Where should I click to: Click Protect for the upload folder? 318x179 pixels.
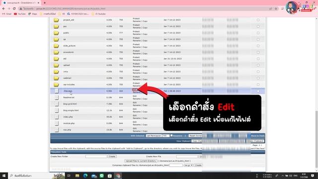pyautogui.click(x=136, y=64)
